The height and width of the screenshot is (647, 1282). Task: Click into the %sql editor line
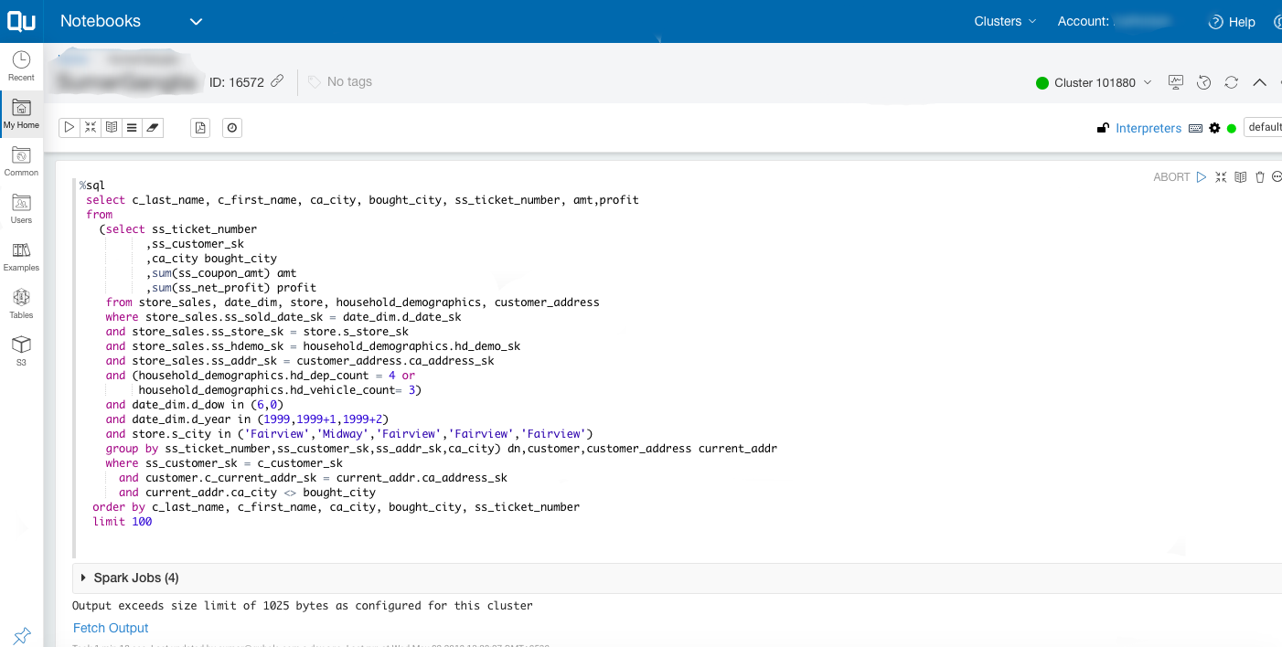(x=92, y=186)
